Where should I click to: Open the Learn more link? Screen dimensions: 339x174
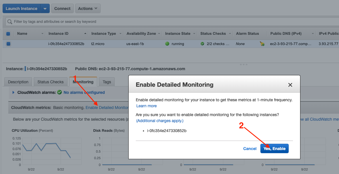(146, 106)
